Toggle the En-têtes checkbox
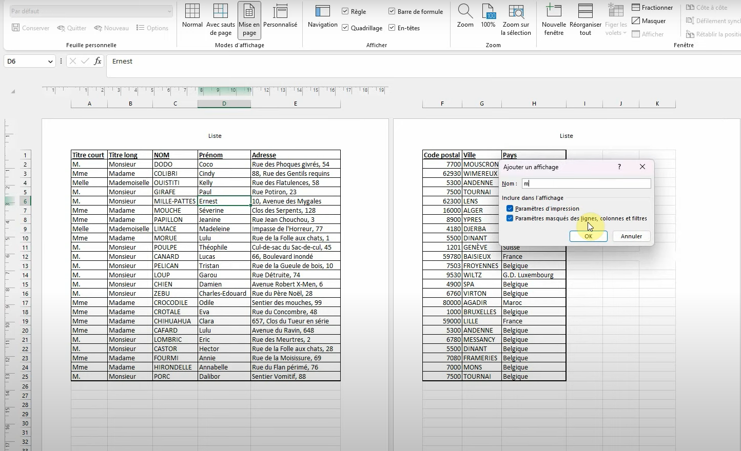This screenshot has width=741, height=451. 392,28
